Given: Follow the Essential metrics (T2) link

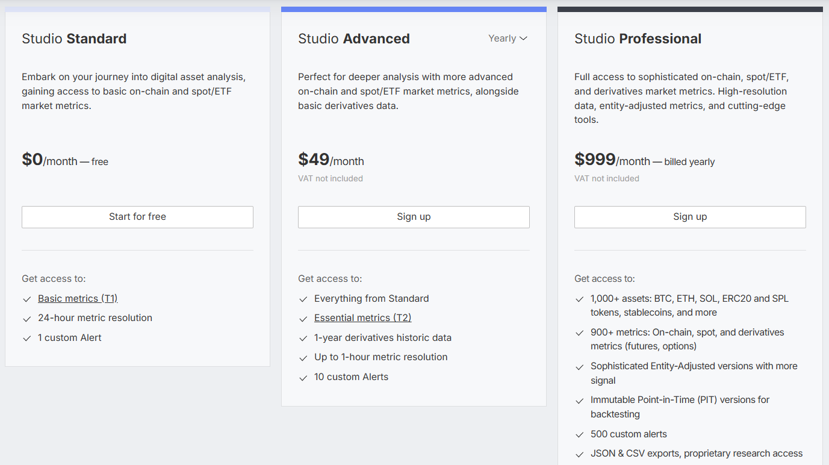Looking at the screenshot, I should click(362, 318).
